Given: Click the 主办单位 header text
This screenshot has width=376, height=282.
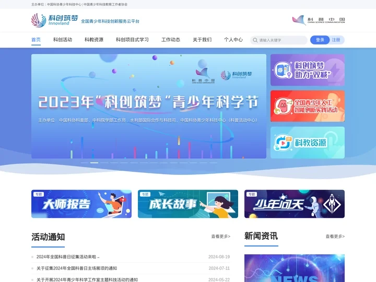Looking at the screenshot, I should [79, 4].
